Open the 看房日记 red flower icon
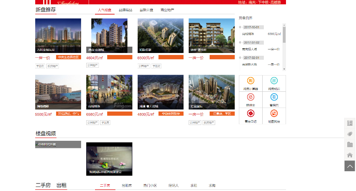The image size is (356, 191). coord(251,113)
